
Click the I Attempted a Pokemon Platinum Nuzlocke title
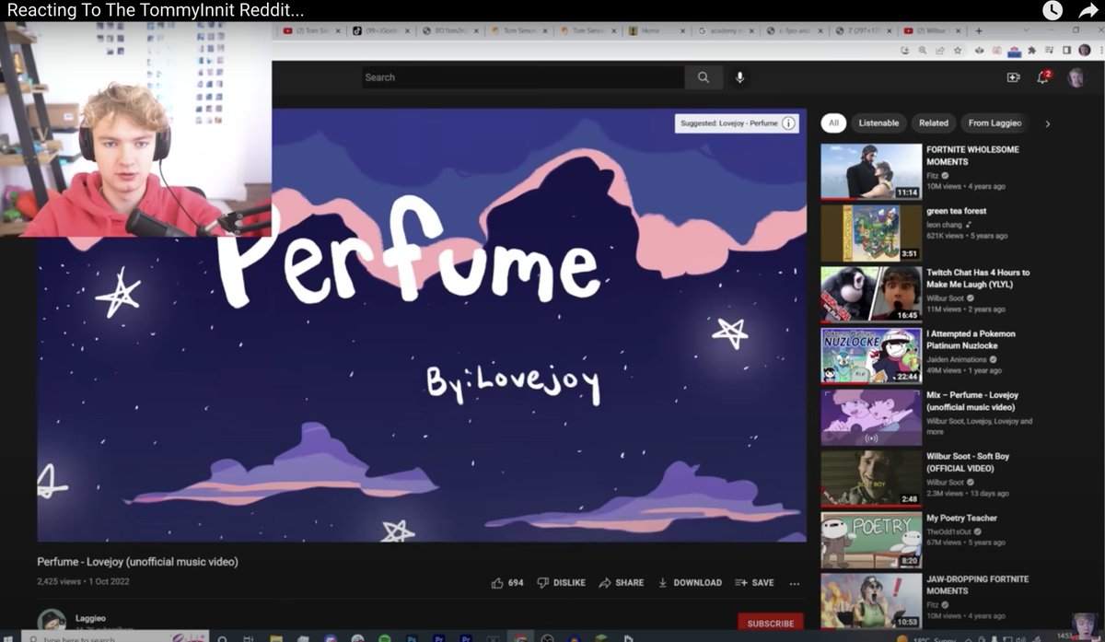pos(971,340)
